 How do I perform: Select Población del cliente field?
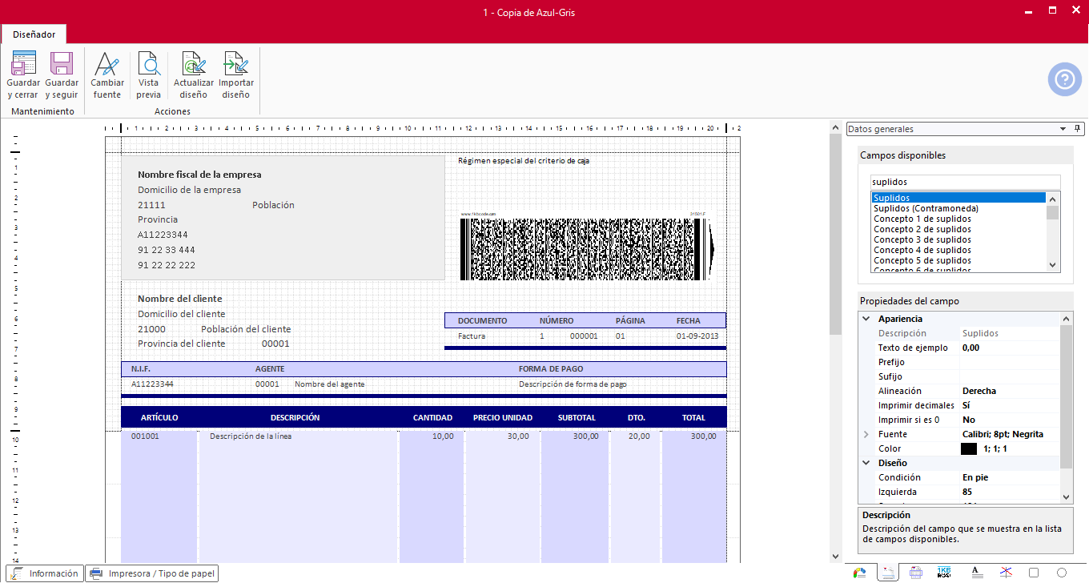pos(246,329)
